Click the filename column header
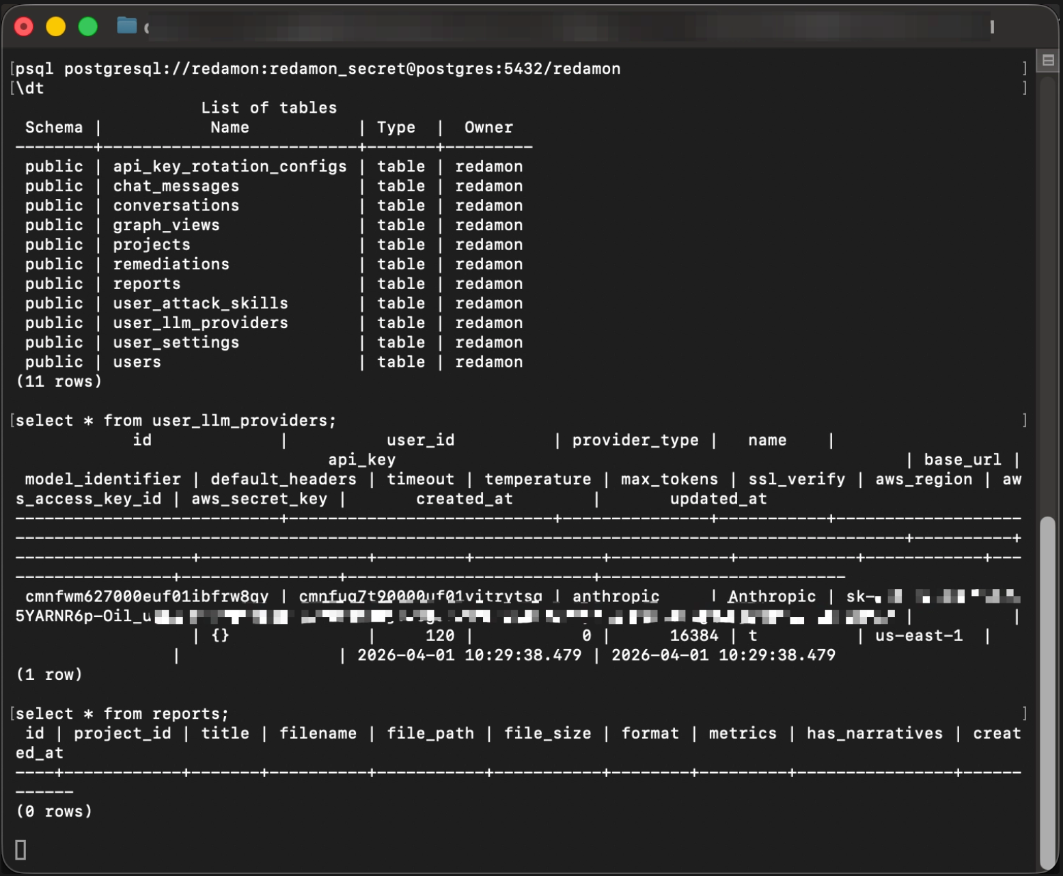The width and height of the screenshot is (1063, 876). pos(318,734)
